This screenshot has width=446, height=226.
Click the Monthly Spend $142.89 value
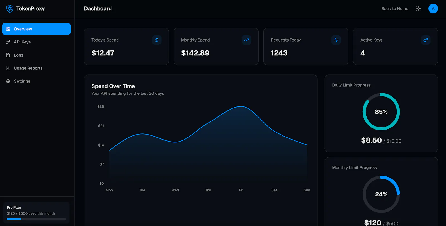(x=195, y=53)
